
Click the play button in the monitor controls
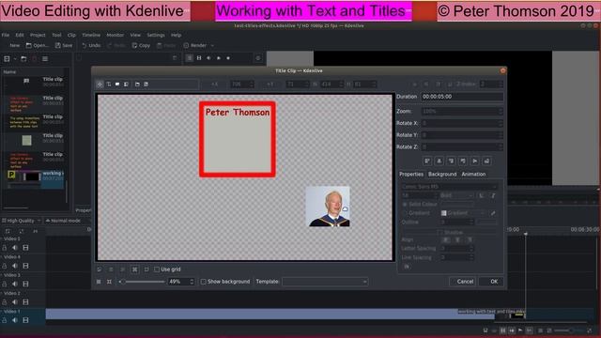219,58
